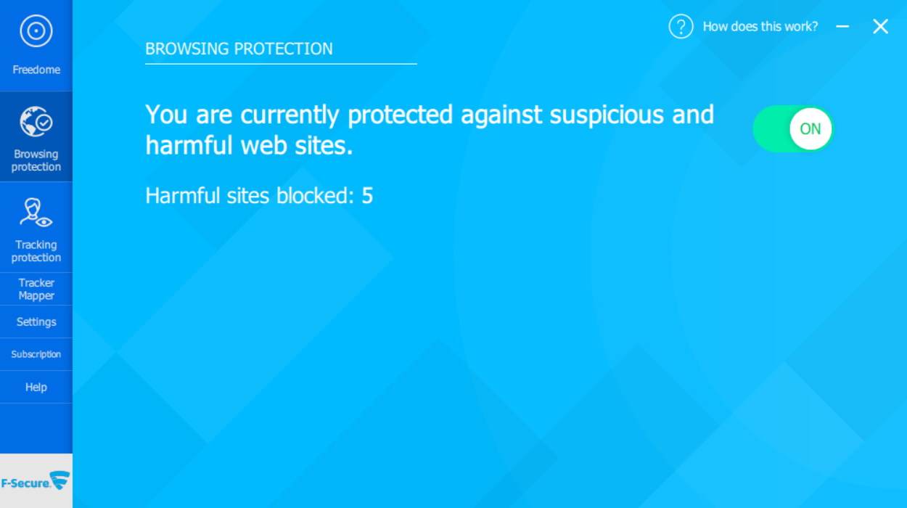Click the circled question mark icon
The height and width of the screenshot is (508, 907).
point(681,27)
